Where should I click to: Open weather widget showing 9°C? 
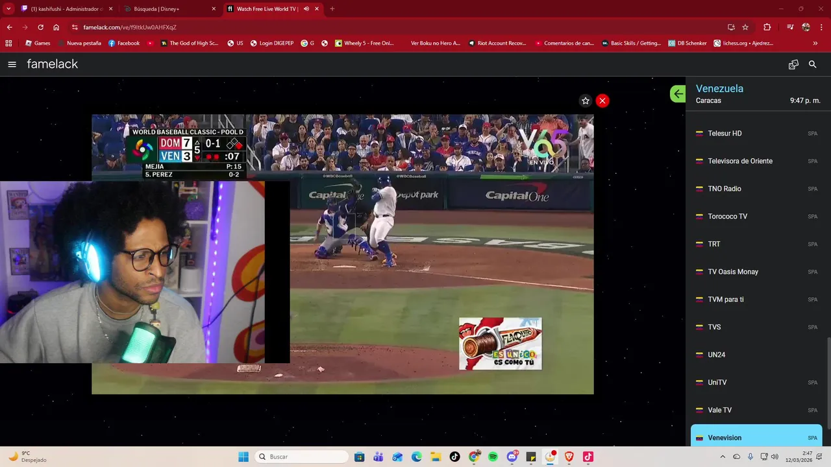pyautogui.click(x=26, y=457)
